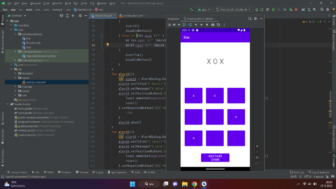Click Expand All icon in Project panel
The height and width of the screenshot is (189, 336).
coord(67,16)
